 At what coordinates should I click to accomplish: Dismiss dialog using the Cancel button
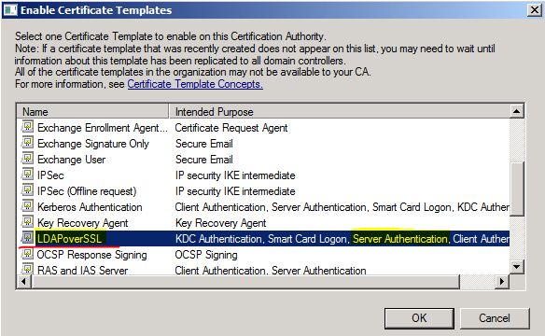495,318
